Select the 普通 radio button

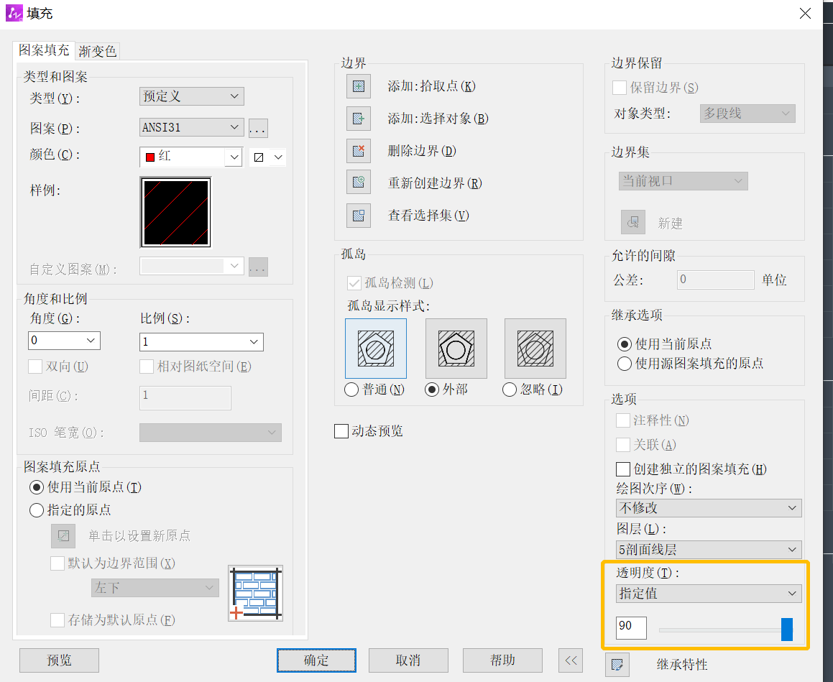[351, 390]
